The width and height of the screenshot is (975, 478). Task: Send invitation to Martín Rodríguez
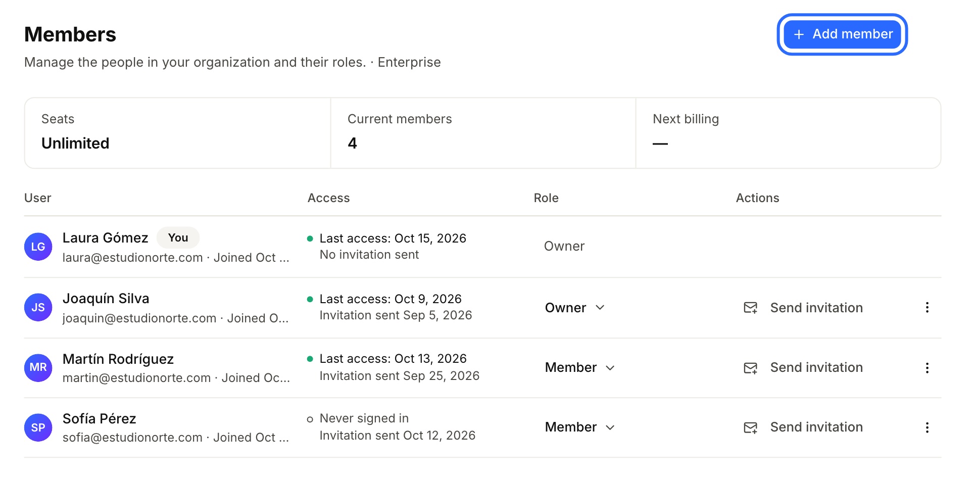tap(803, 368)
